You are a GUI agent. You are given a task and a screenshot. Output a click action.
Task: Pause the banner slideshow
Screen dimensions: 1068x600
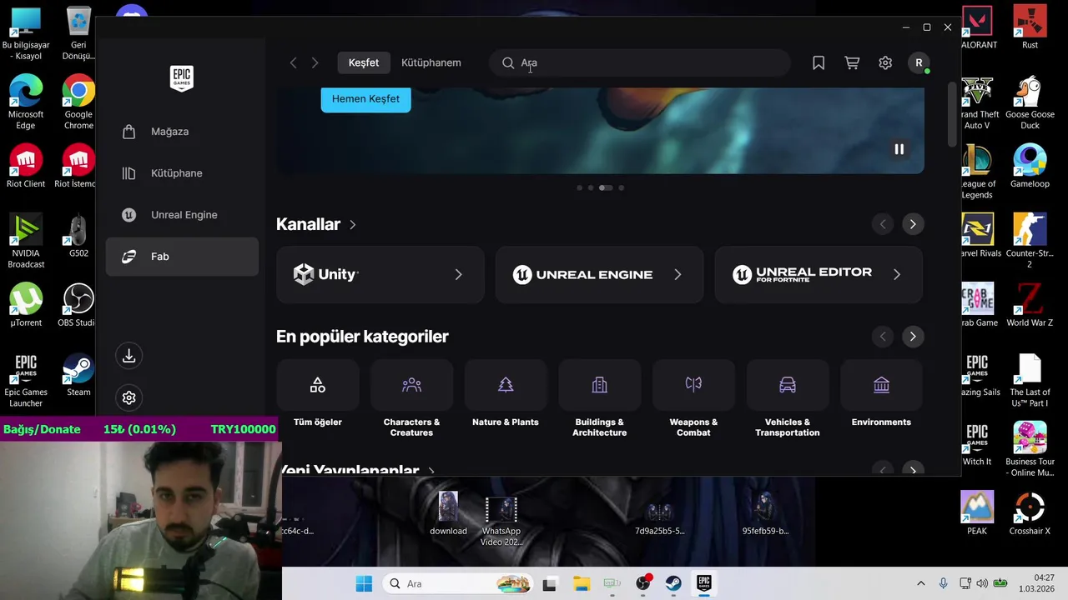(899, 149)
